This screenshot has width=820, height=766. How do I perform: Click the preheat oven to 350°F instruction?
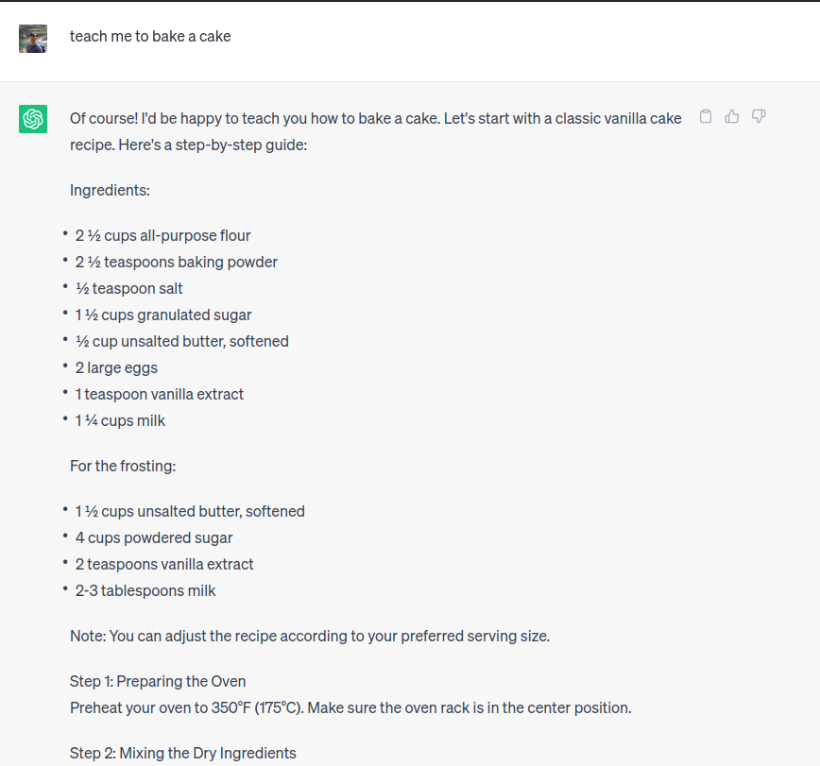[350, 708]
